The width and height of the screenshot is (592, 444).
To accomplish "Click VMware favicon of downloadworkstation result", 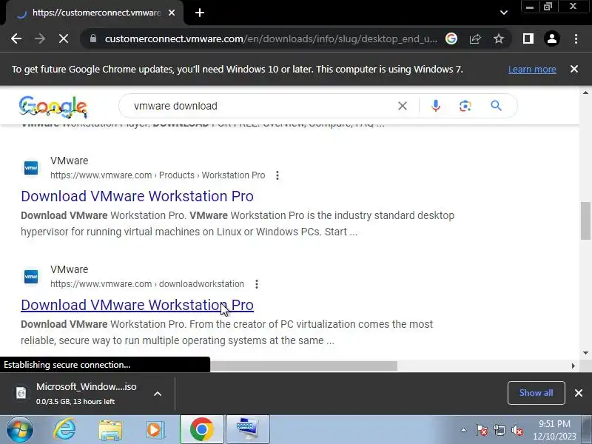I will point(31,277).
